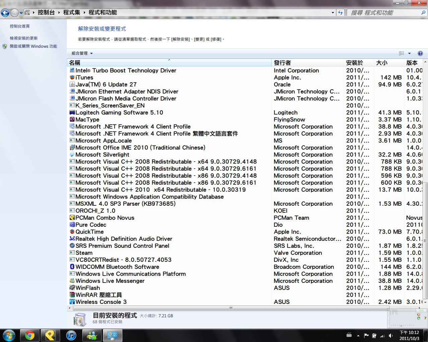428x342 pixels.
Task: Click the WIDCOMM Bluetooth Software icon
Action: point(72,267)
